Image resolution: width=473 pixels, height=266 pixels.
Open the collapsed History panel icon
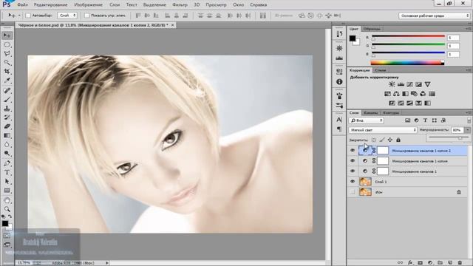pos(339,34)
